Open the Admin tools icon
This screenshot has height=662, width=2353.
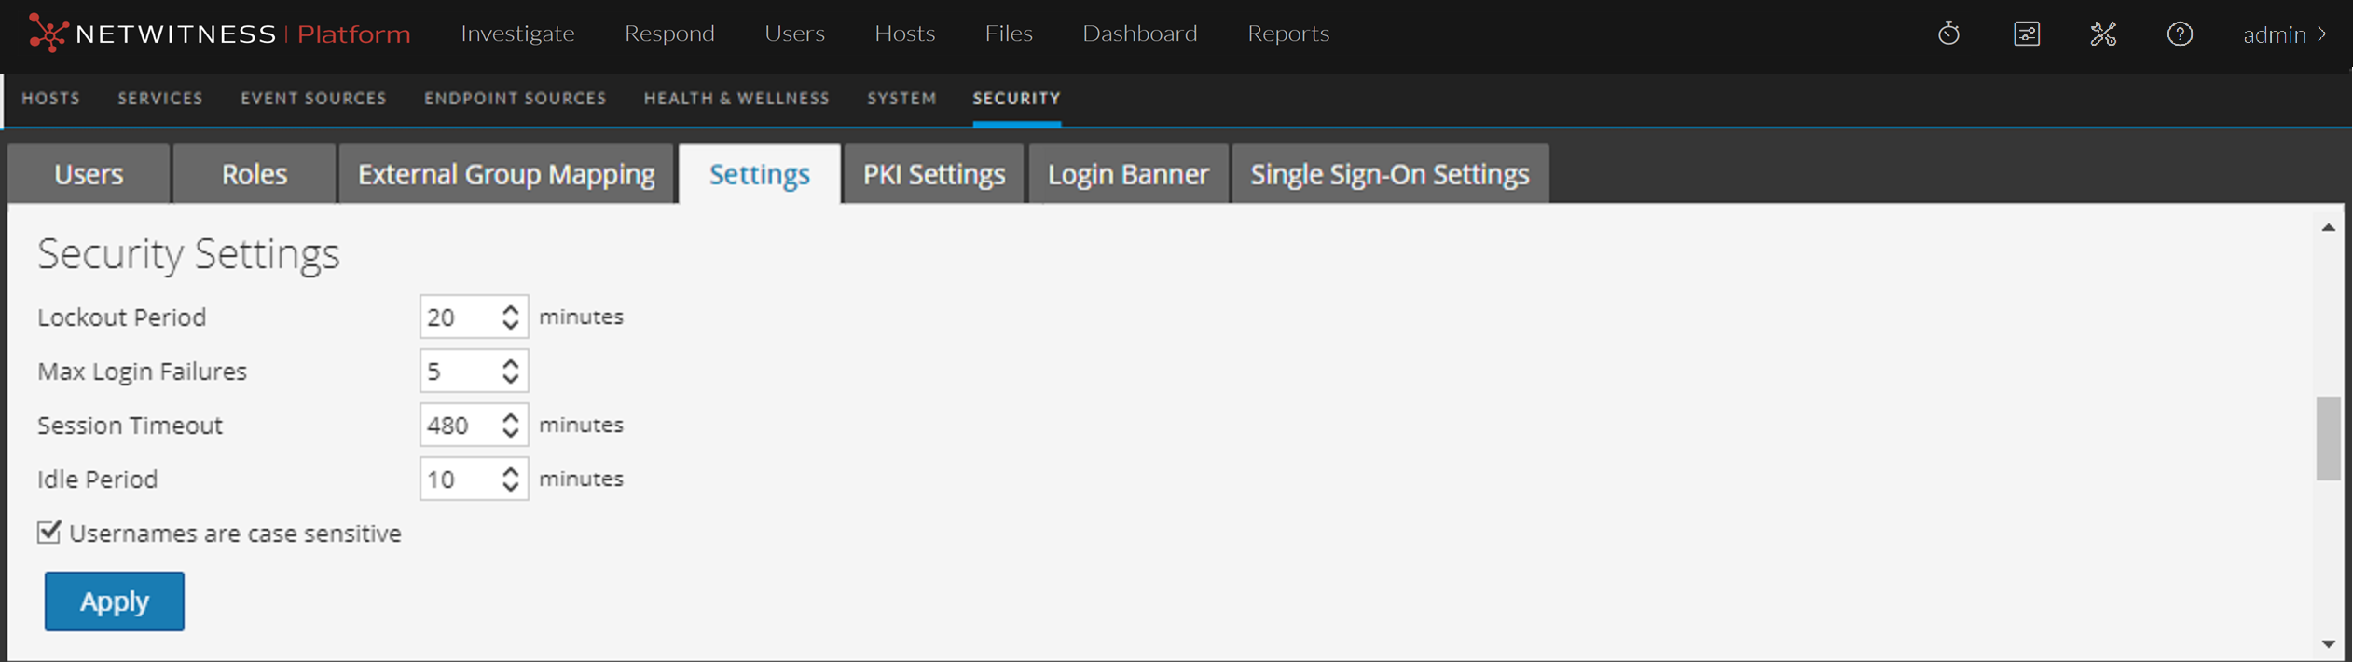pyautogui.click(x=2103, y=34)
